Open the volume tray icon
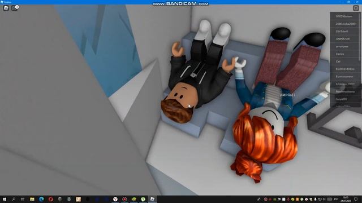Viewport: 362px width, 203px height. (324, 199)
